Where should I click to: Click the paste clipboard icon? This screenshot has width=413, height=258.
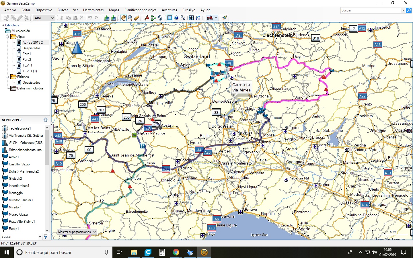point(75,18)
